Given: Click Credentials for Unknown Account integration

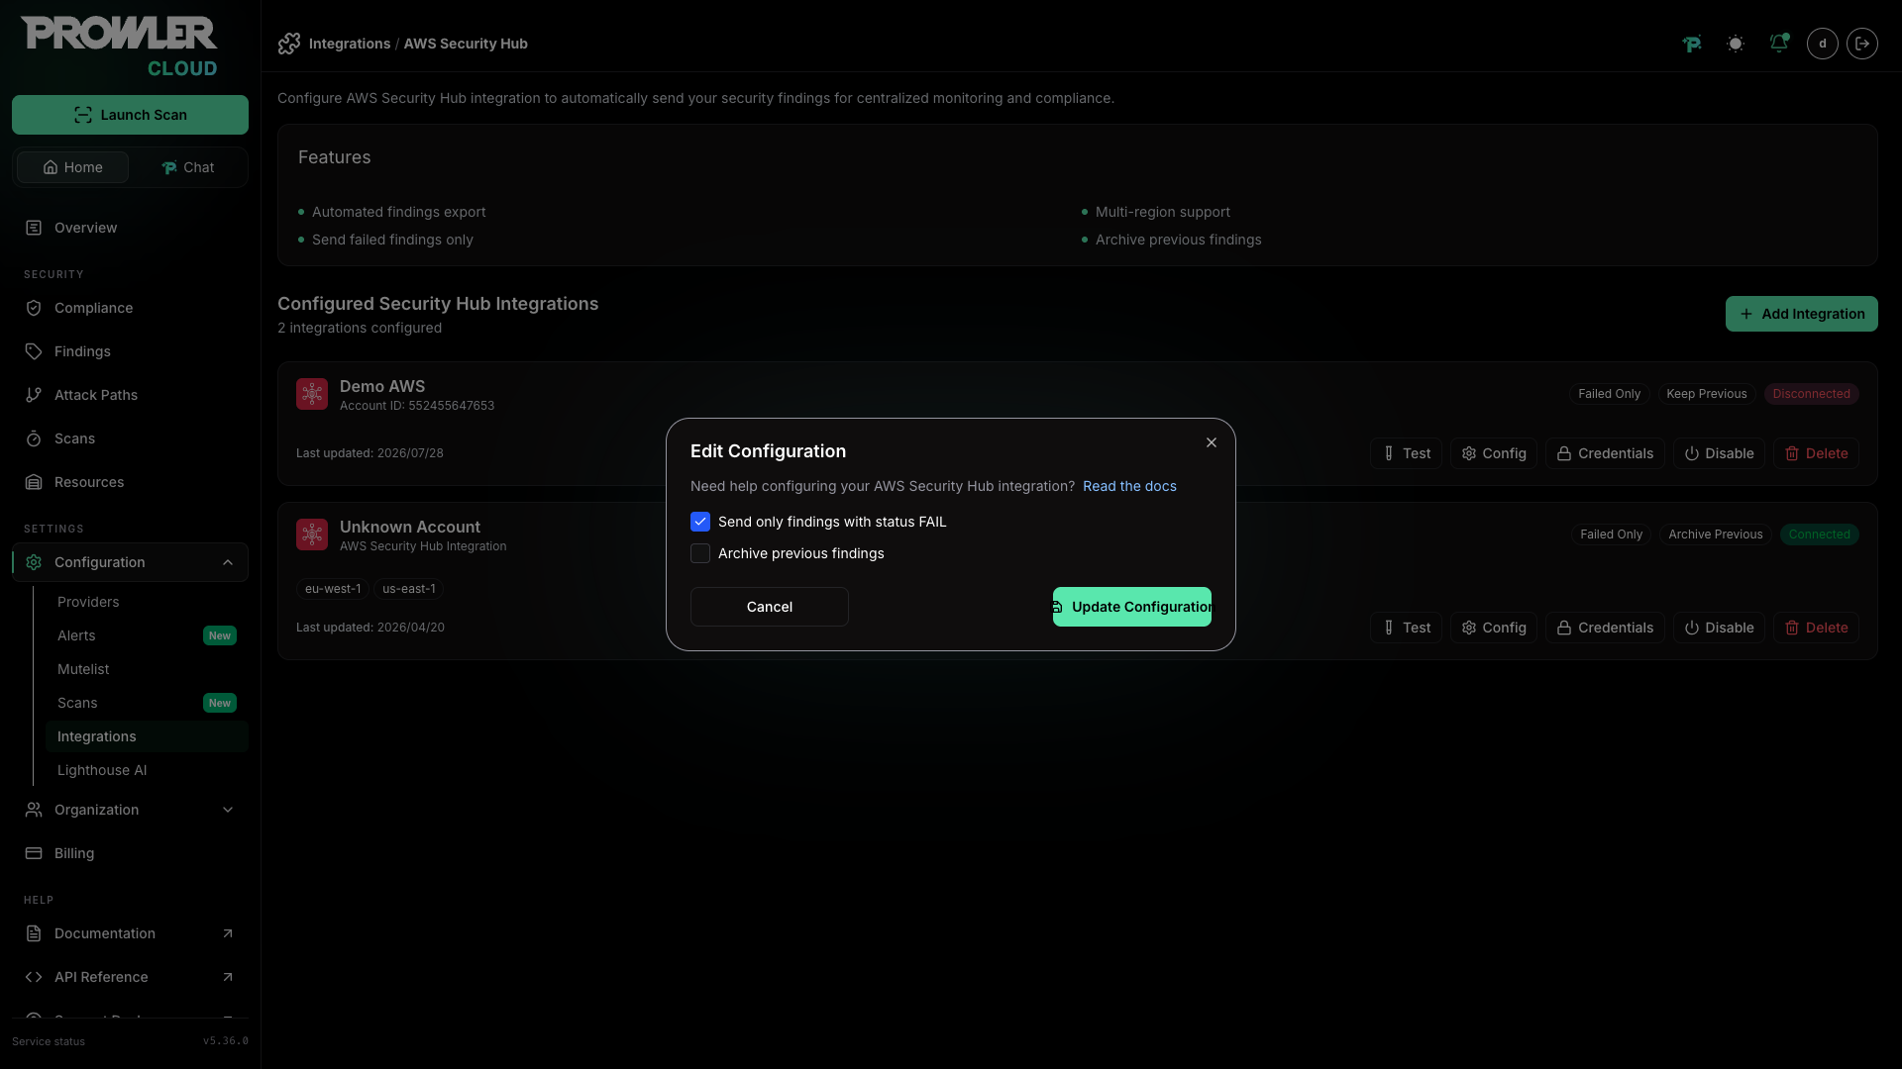Looking at the screenshot, I should [x=1605, y=628].
